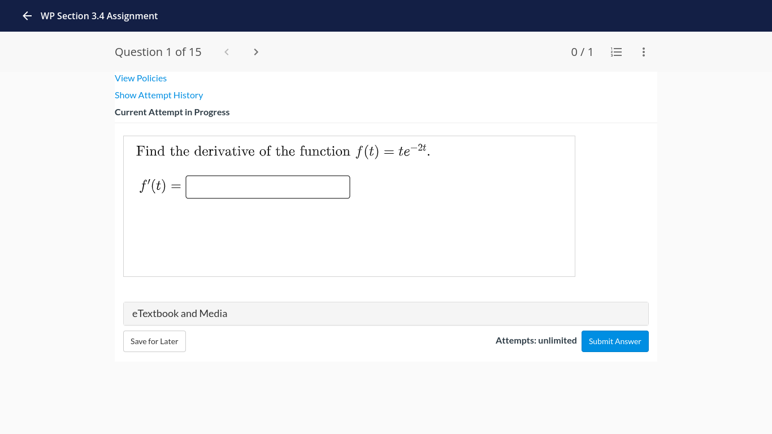Click the next question chevron
This screenshot has height=434, width=772.
(255, 51)
